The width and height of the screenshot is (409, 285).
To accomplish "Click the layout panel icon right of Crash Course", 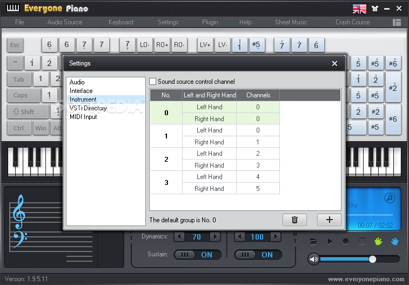I will tap(397, 22).
